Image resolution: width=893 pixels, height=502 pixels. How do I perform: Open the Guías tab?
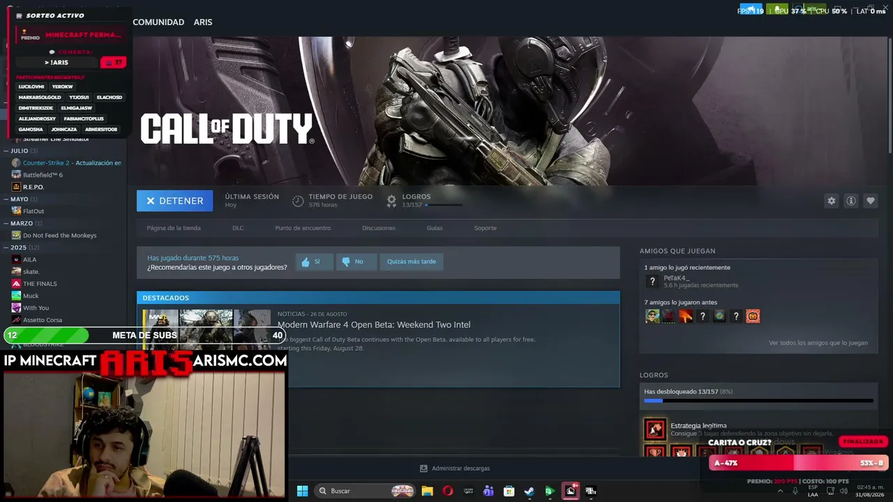(435, 228)
